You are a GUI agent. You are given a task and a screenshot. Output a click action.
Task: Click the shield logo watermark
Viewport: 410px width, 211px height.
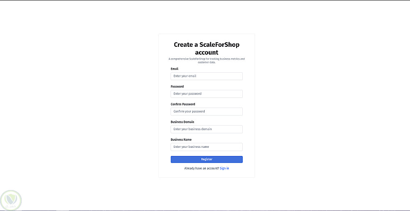[x=11, y=200]
